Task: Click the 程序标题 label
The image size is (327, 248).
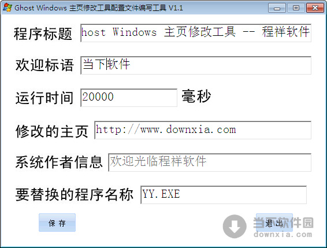Action: point(43,34)
